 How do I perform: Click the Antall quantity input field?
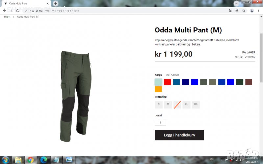160,122
